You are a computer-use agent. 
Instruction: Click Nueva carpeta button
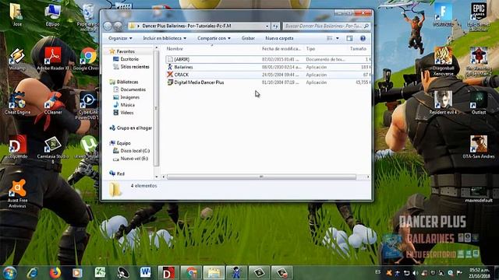279,38
